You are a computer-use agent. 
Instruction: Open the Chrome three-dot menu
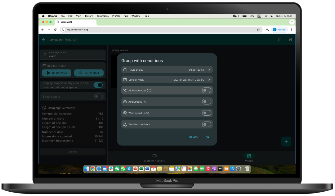pyautogui.click(x=291, y=30)
